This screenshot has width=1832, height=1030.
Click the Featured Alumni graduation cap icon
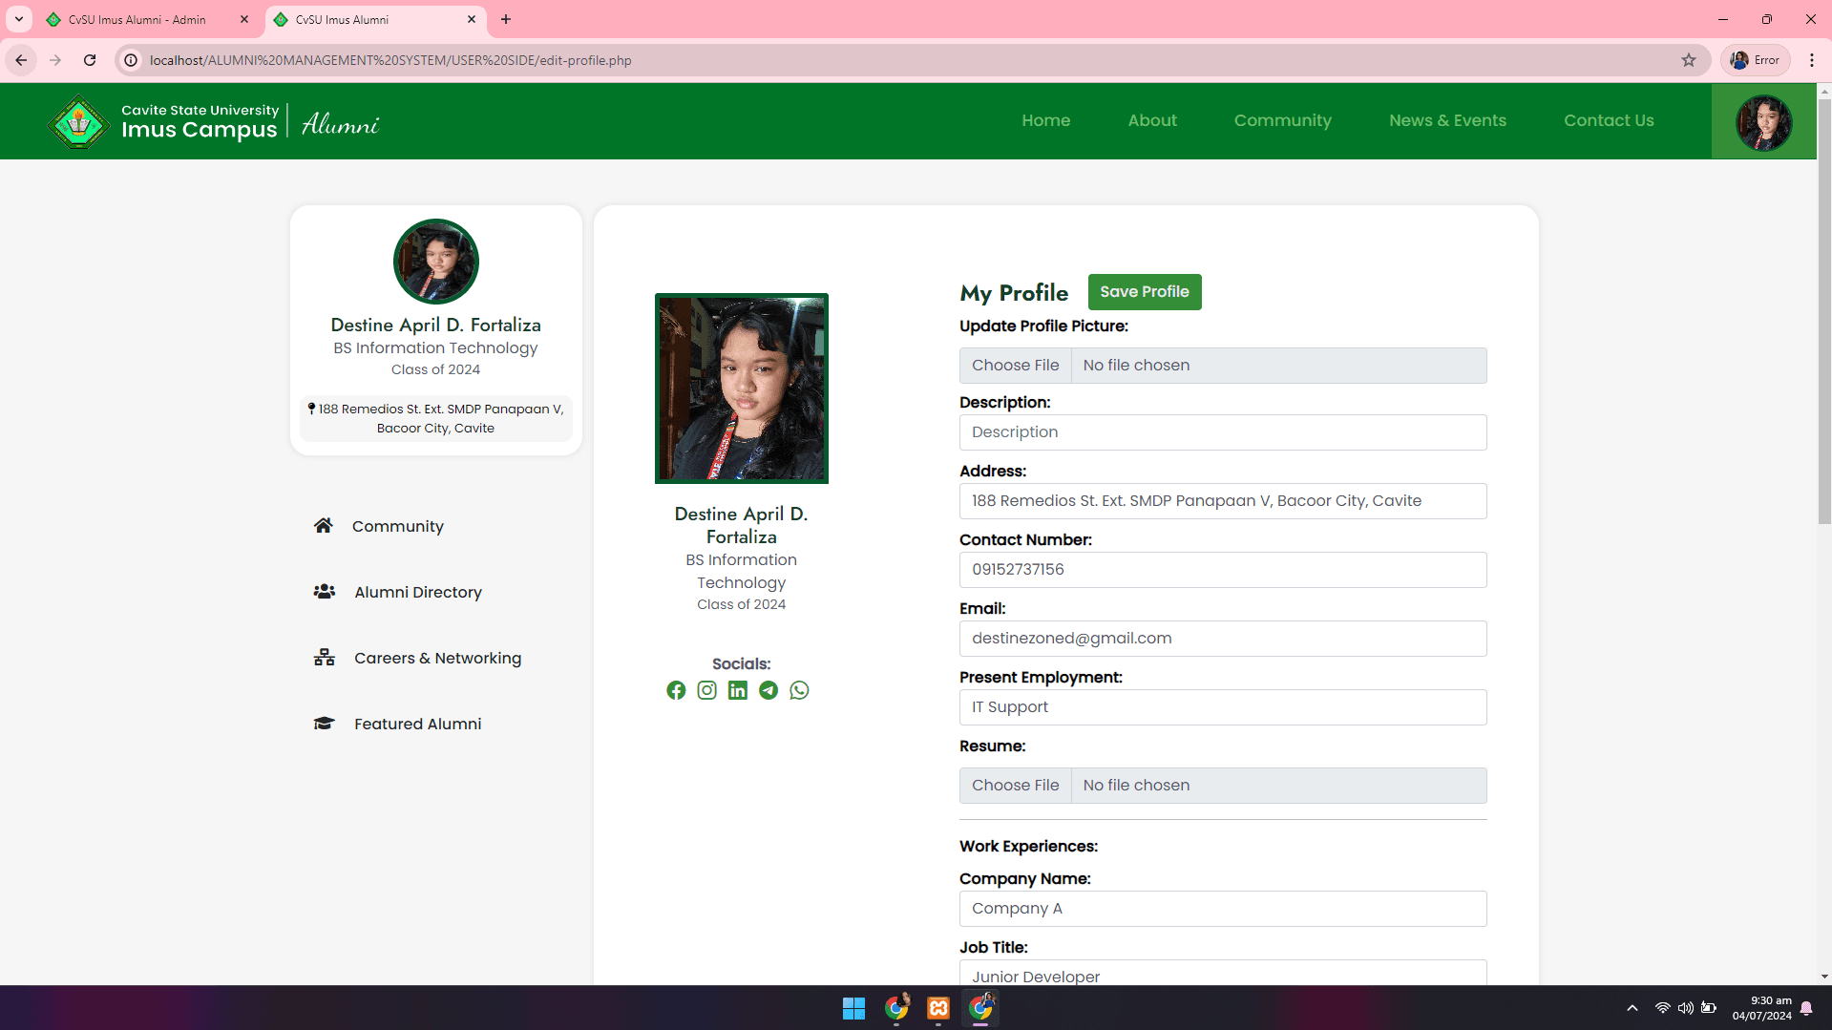click(325, 724)
